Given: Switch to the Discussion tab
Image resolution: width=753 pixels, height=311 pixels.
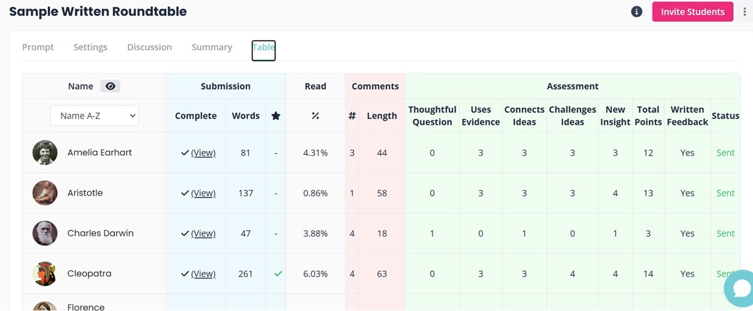Looking at the screenshot, I should click(x=149, y=47).
